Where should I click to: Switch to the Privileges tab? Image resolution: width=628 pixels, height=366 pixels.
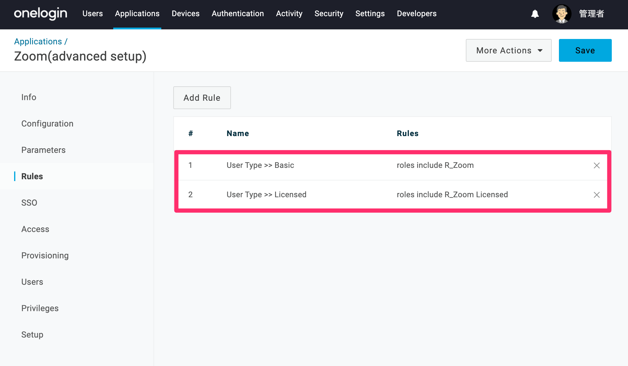[40, 308]
